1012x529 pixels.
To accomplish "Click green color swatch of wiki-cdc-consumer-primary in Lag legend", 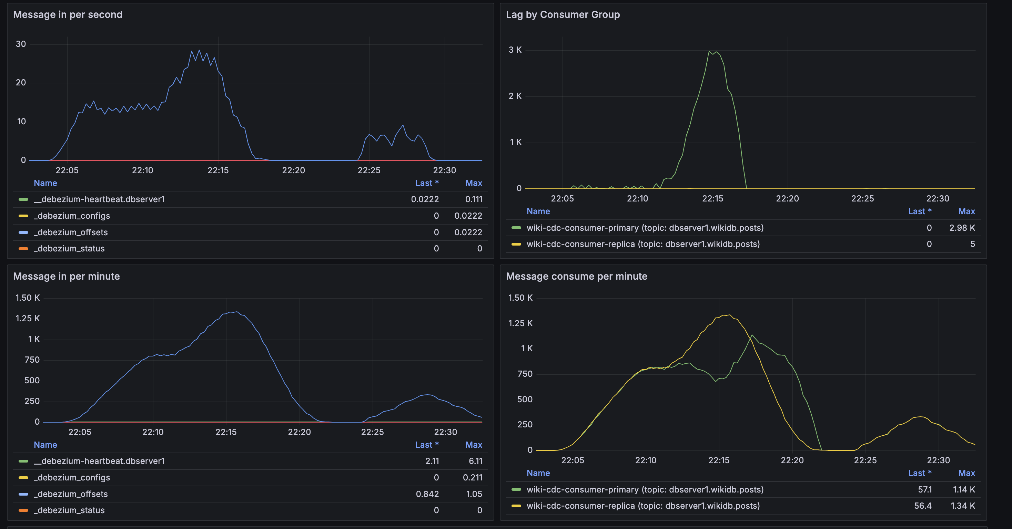I will pyautogui.click(x=516, y=228).
